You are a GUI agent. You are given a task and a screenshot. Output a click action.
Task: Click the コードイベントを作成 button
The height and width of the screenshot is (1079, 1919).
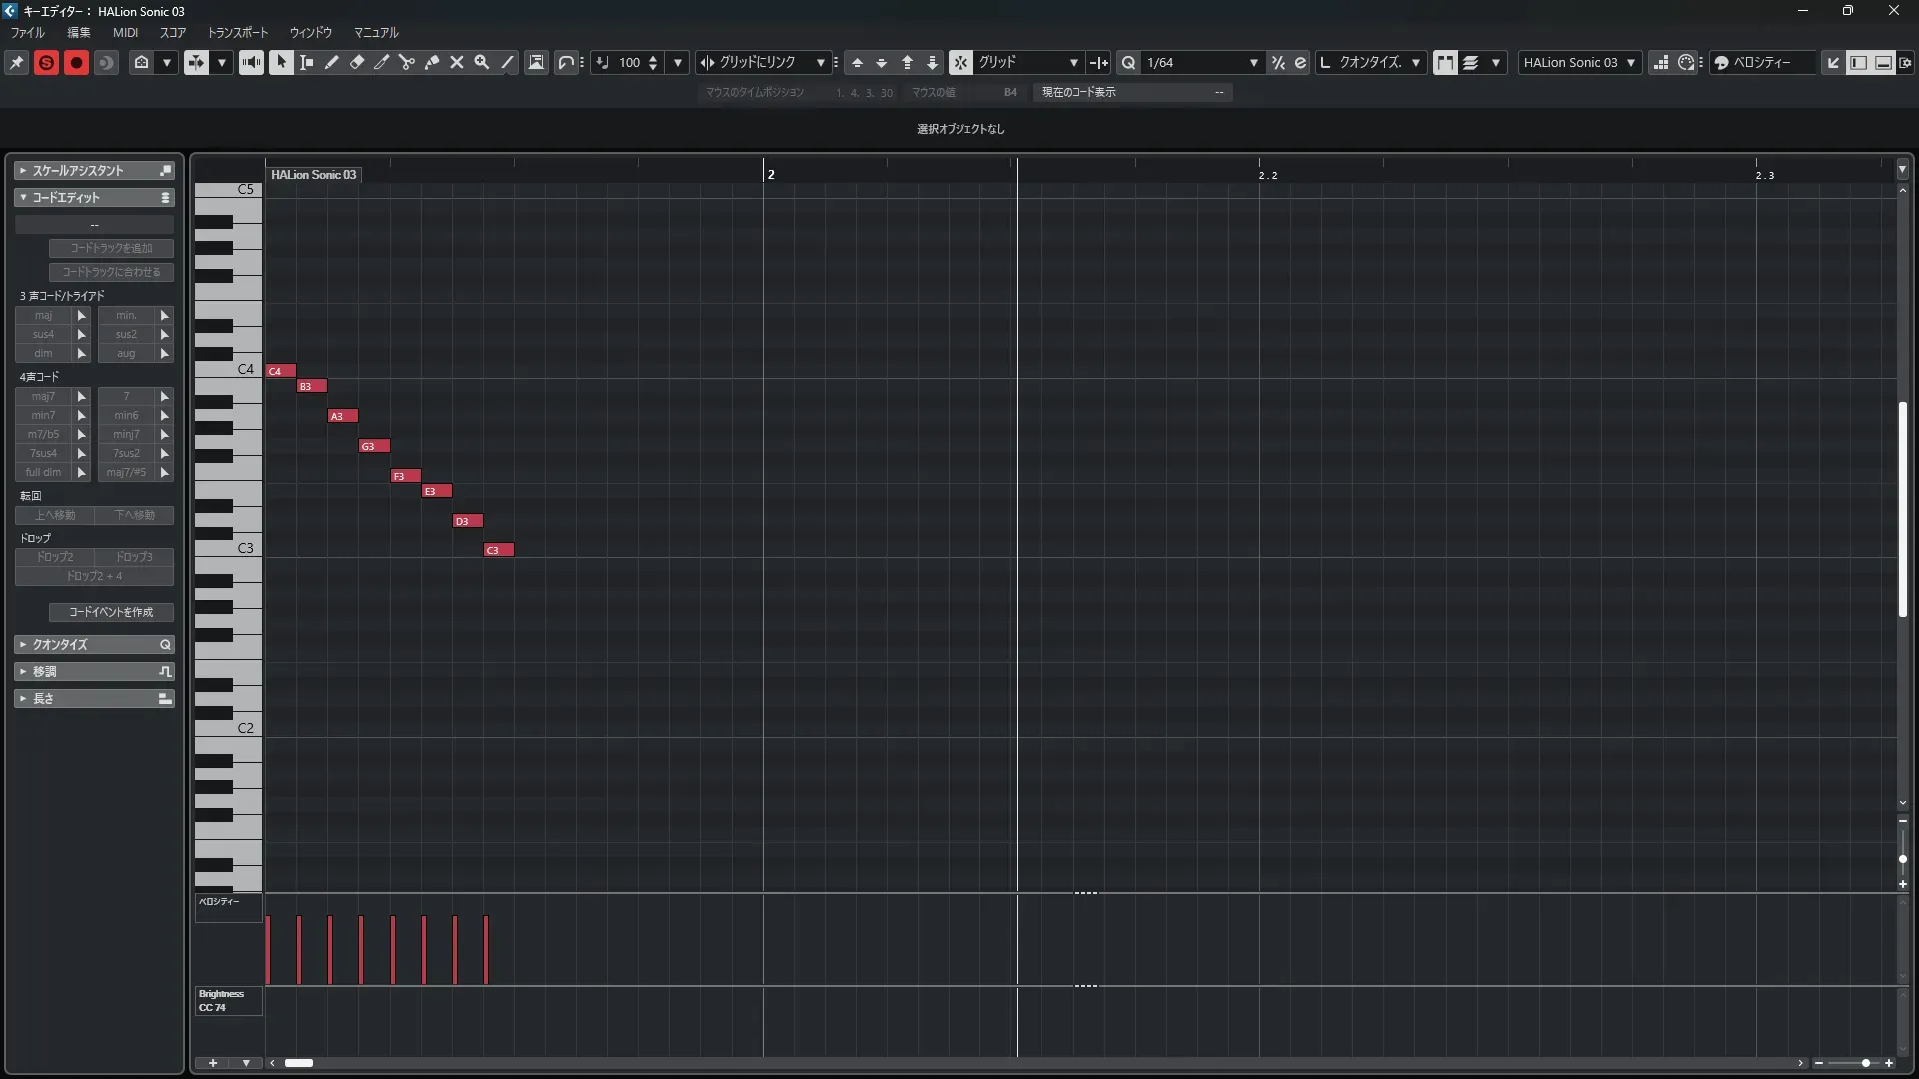[111, 612]
